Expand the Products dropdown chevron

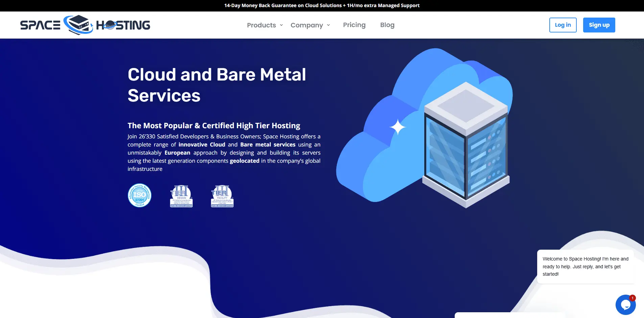(281, 25)
